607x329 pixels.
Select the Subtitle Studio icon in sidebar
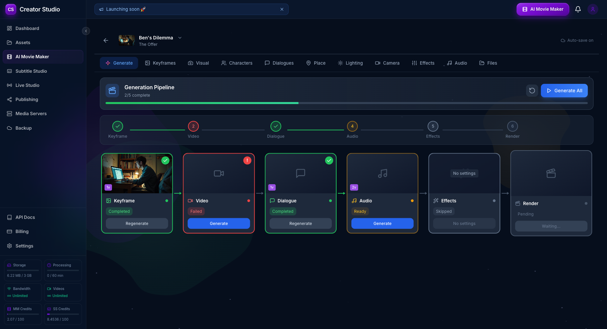(x=9, y=71)
